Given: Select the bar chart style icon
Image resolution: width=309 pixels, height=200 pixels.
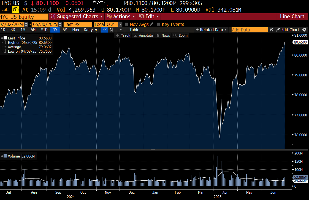Looking at the screenshot, I should (112, 30).
